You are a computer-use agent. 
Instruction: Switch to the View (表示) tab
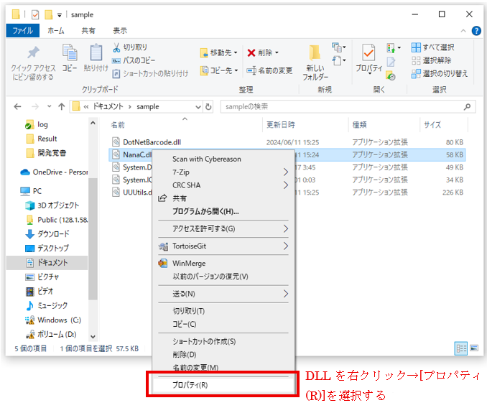[x=120, y=30]
